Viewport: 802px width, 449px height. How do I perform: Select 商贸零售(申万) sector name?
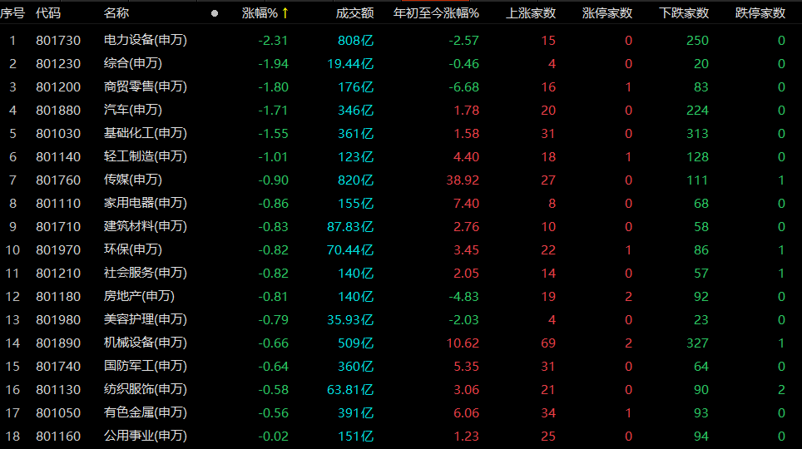[x=146, y=86]
